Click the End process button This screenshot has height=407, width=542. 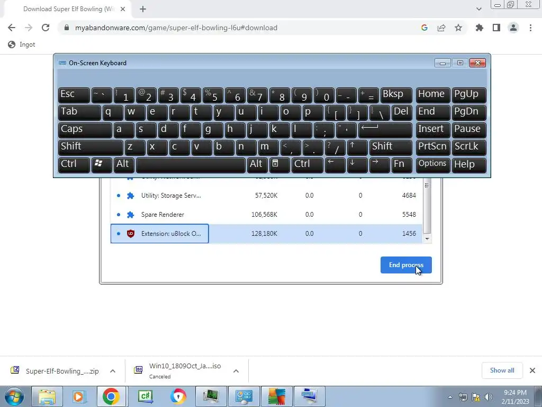[x=406, y=265]
